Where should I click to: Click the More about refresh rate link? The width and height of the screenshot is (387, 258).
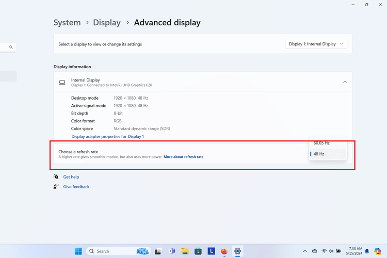pos(183,157)
